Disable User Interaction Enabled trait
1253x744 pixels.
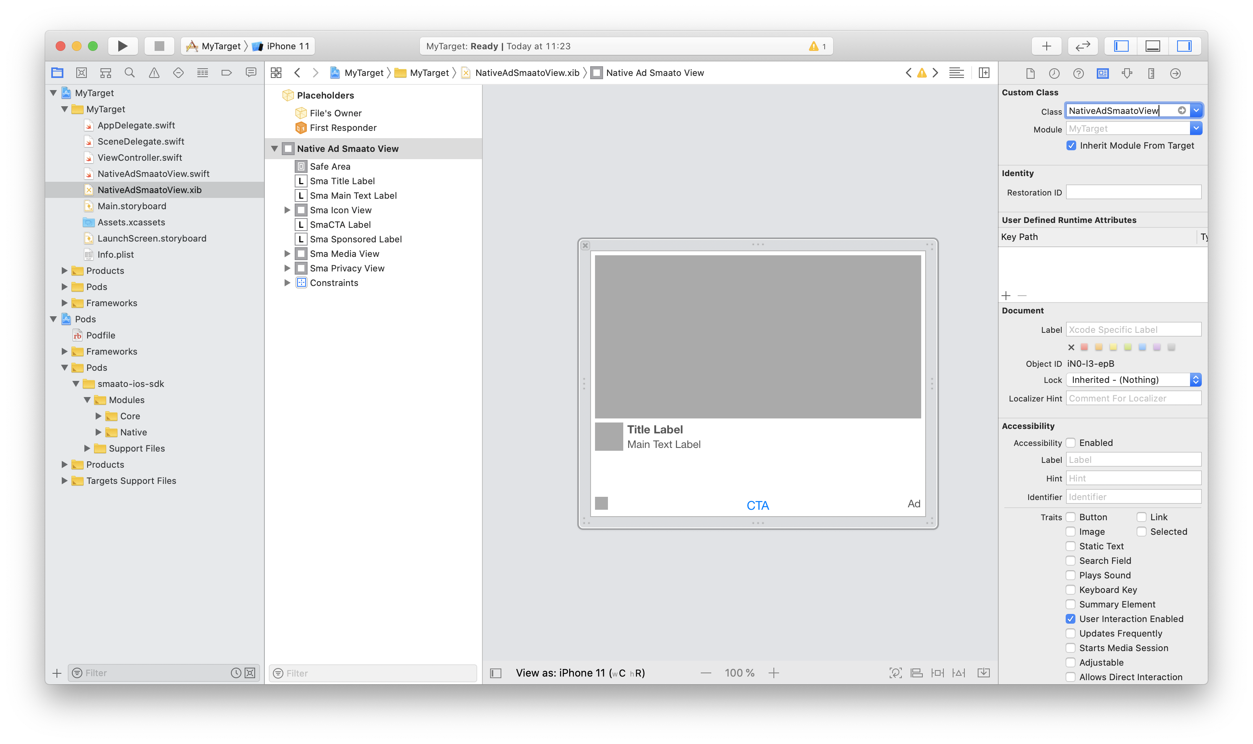click(1070, 619)
